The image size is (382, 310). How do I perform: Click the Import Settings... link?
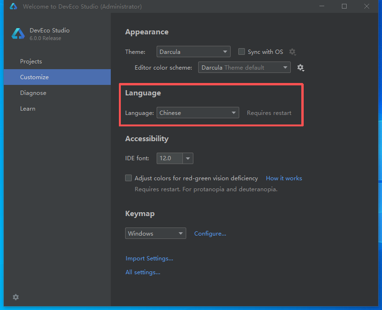point(149,258)
